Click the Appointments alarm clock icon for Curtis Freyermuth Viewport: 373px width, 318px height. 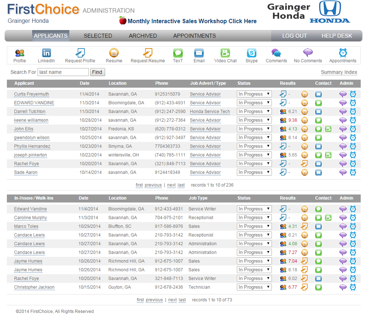click(353, 94)
